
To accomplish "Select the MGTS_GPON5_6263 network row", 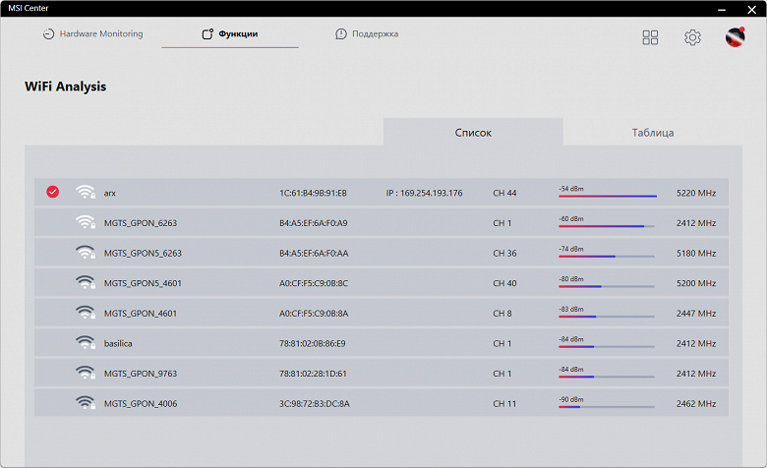I will click(x=382, y=253).
